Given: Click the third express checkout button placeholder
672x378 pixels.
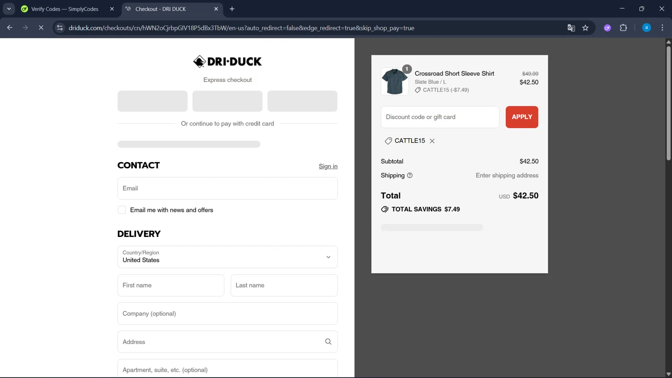Looking at the screenshot, I should pos(302,101).
